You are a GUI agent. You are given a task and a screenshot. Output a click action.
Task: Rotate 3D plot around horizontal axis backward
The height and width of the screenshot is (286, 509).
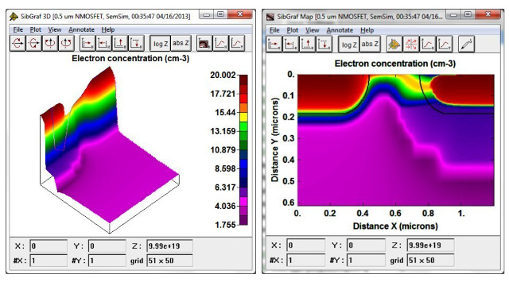point(33,43)
